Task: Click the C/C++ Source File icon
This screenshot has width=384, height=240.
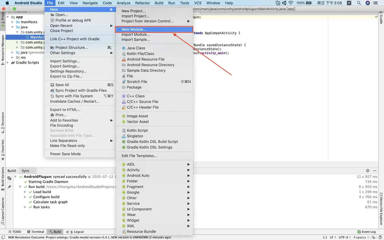Action: coord(124,102)
